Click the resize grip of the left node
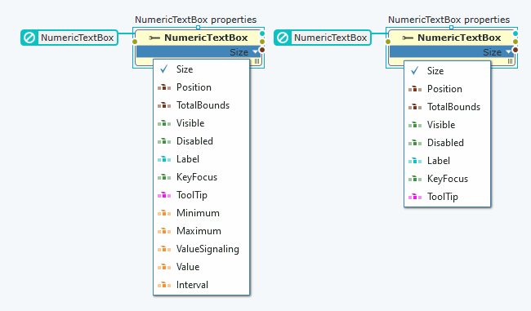 point(257,61)
